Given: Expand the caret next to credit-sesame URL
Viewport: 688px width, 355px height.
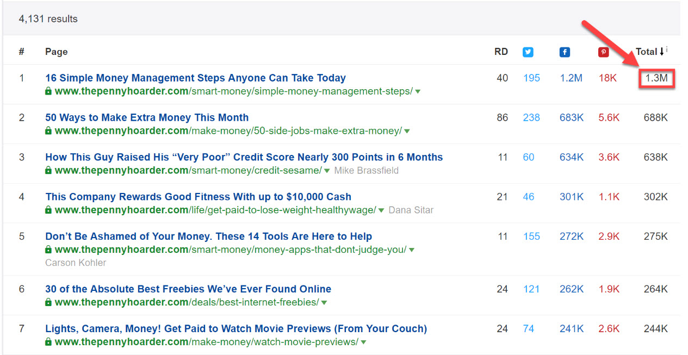Looking at the screenshot, I should [x=327, y=171].
